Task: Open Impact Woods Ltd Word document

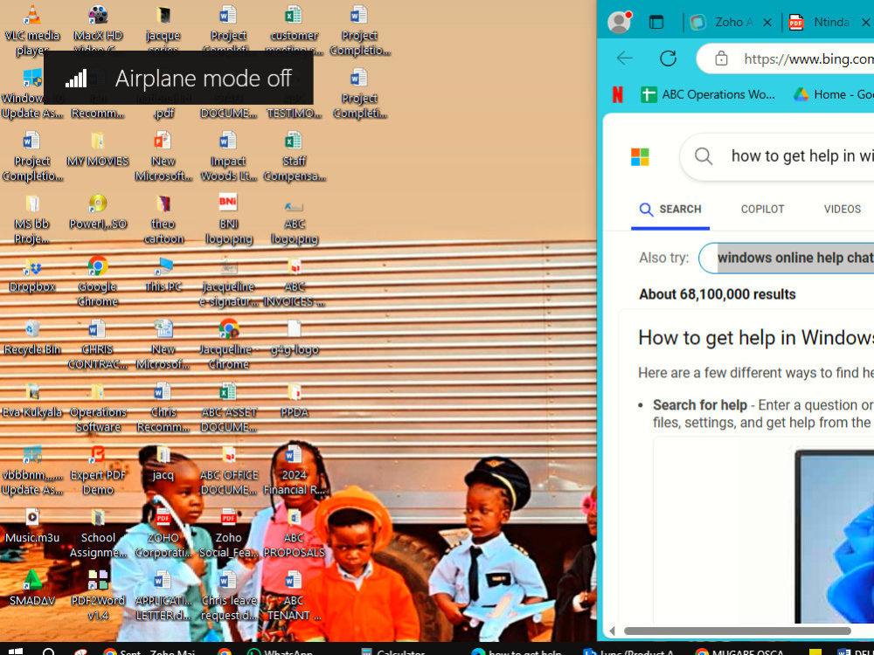Action: coord(228,156)
